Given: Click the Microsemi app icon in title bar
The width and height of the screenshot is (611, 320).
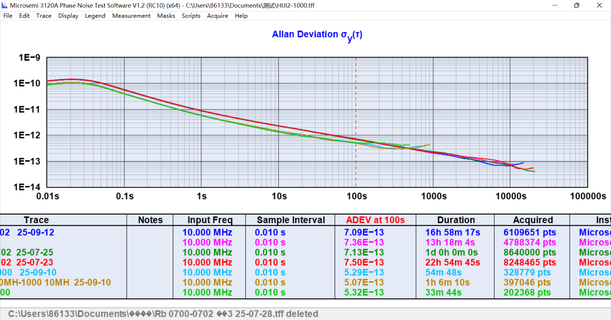Looking at the screenshot, I should coord(4,5).
